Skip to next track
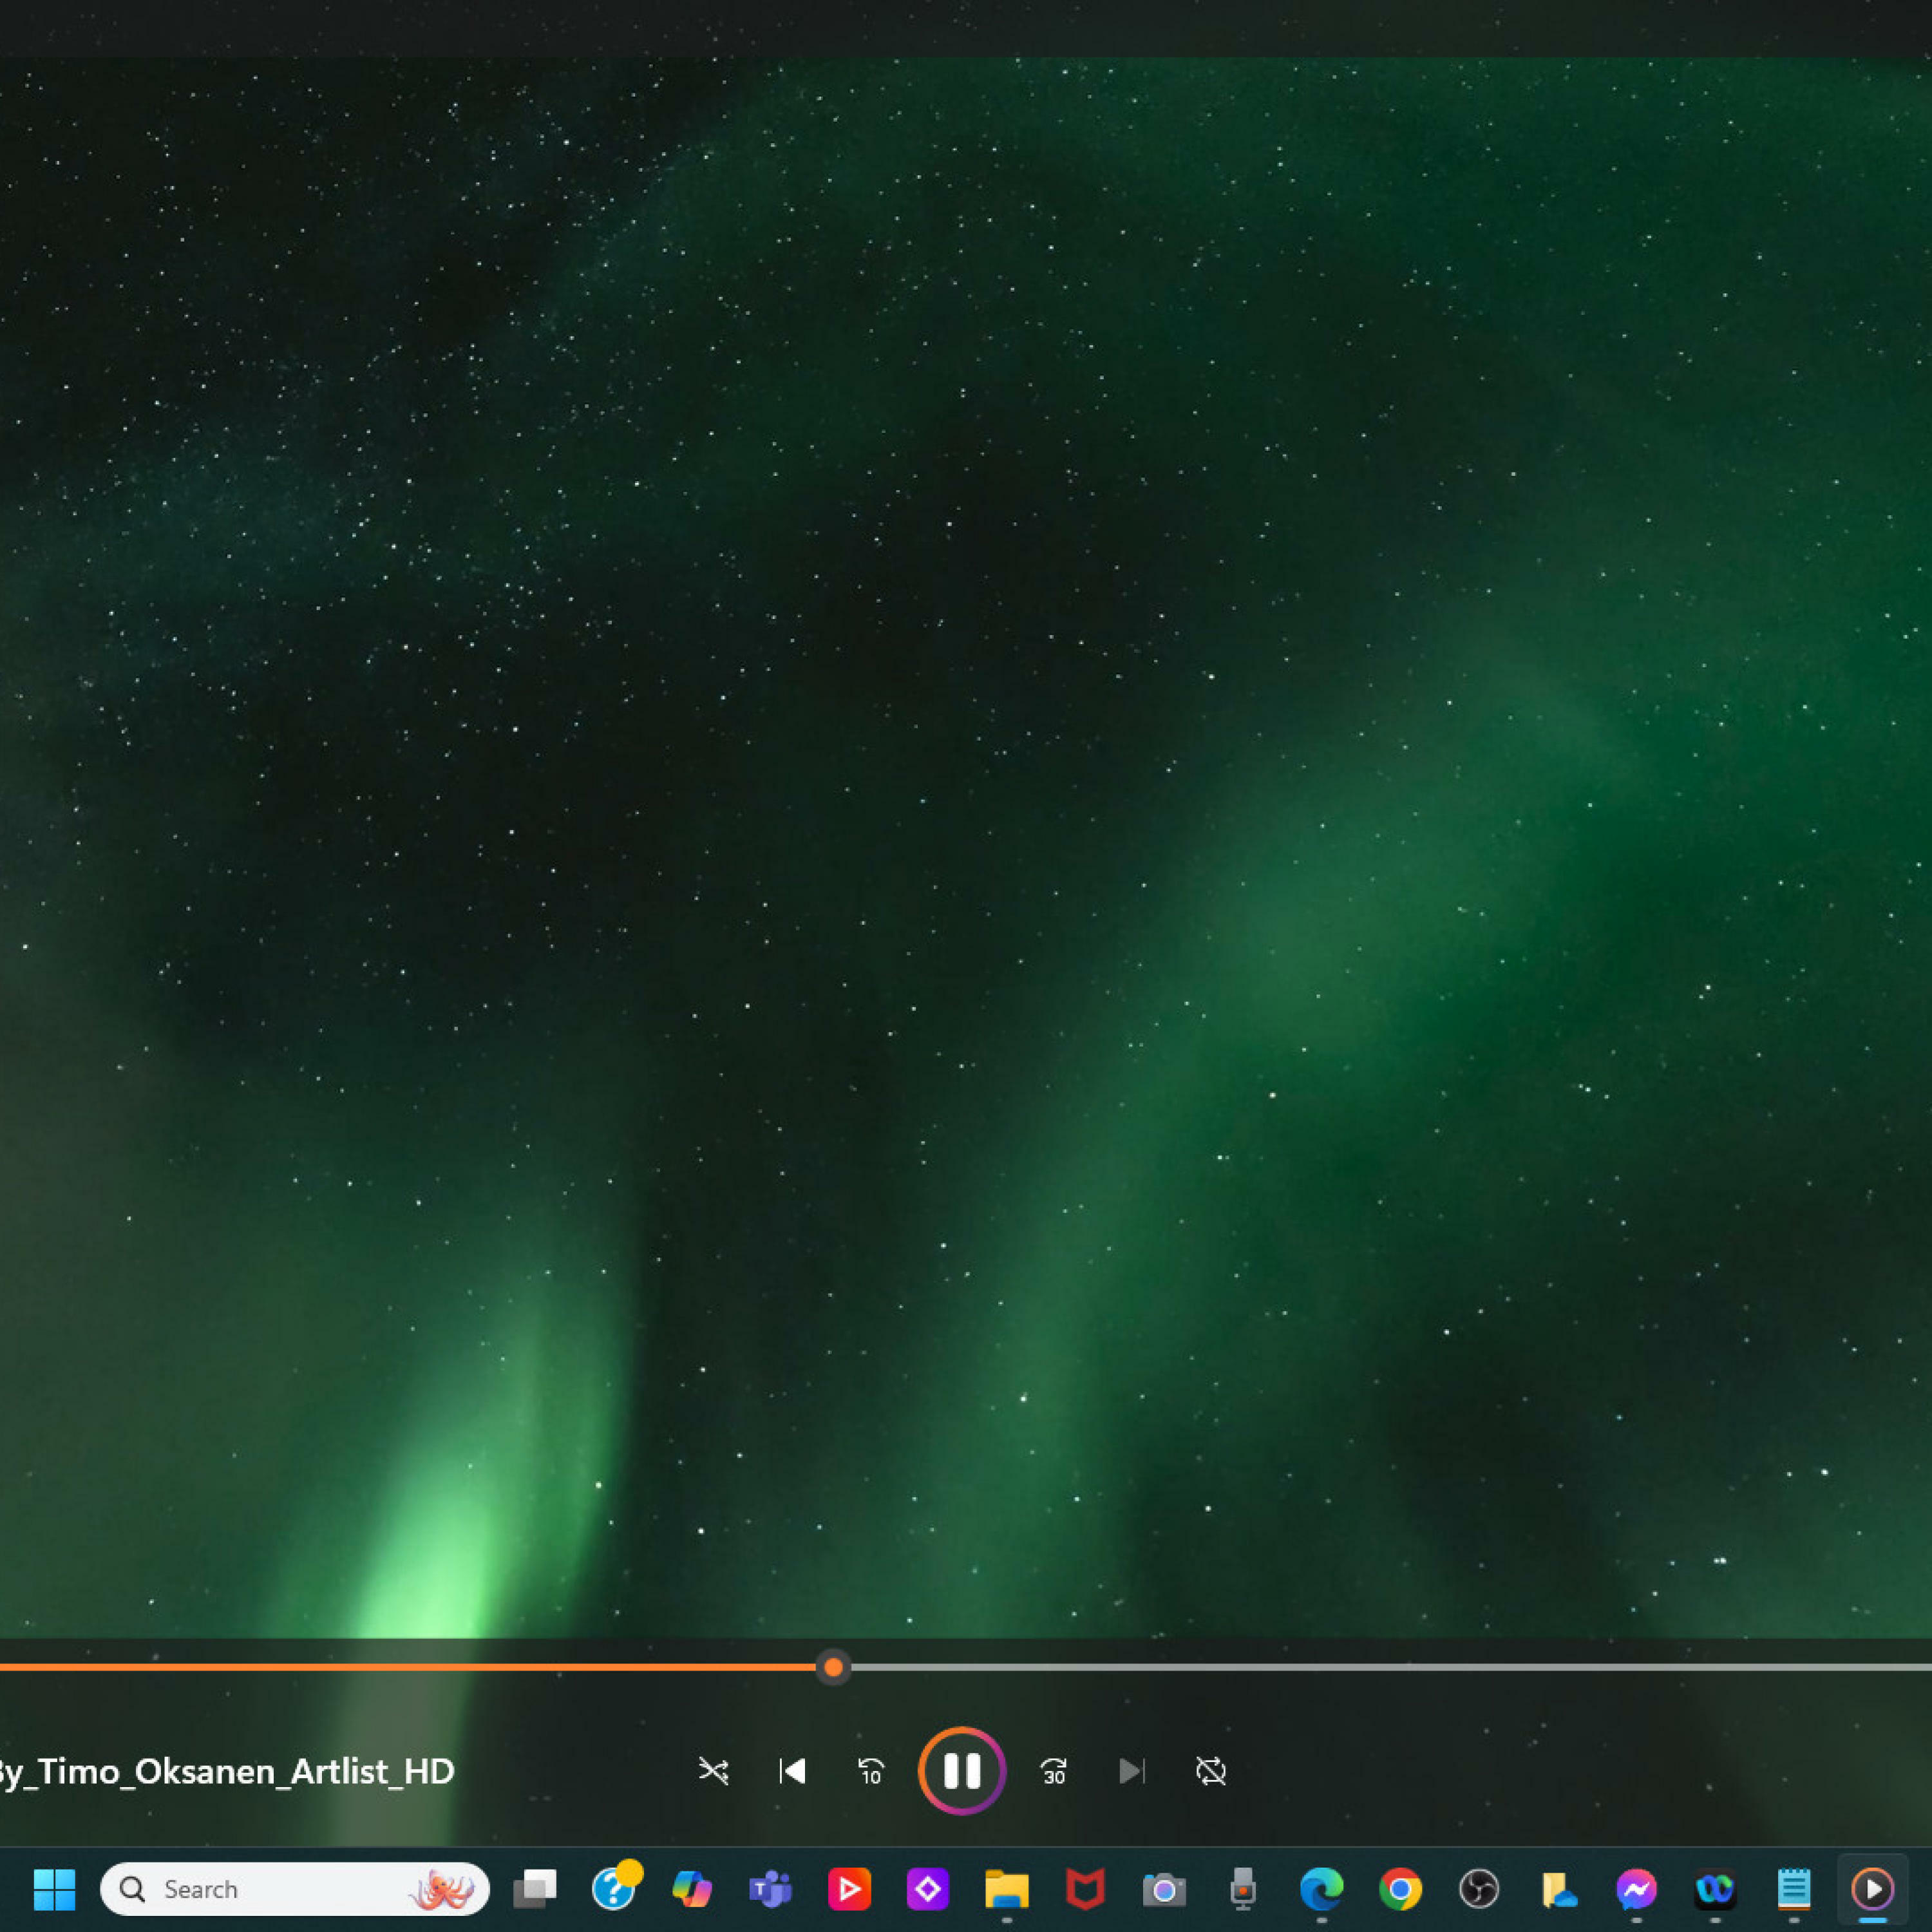 click(x=1131, y=1771)
